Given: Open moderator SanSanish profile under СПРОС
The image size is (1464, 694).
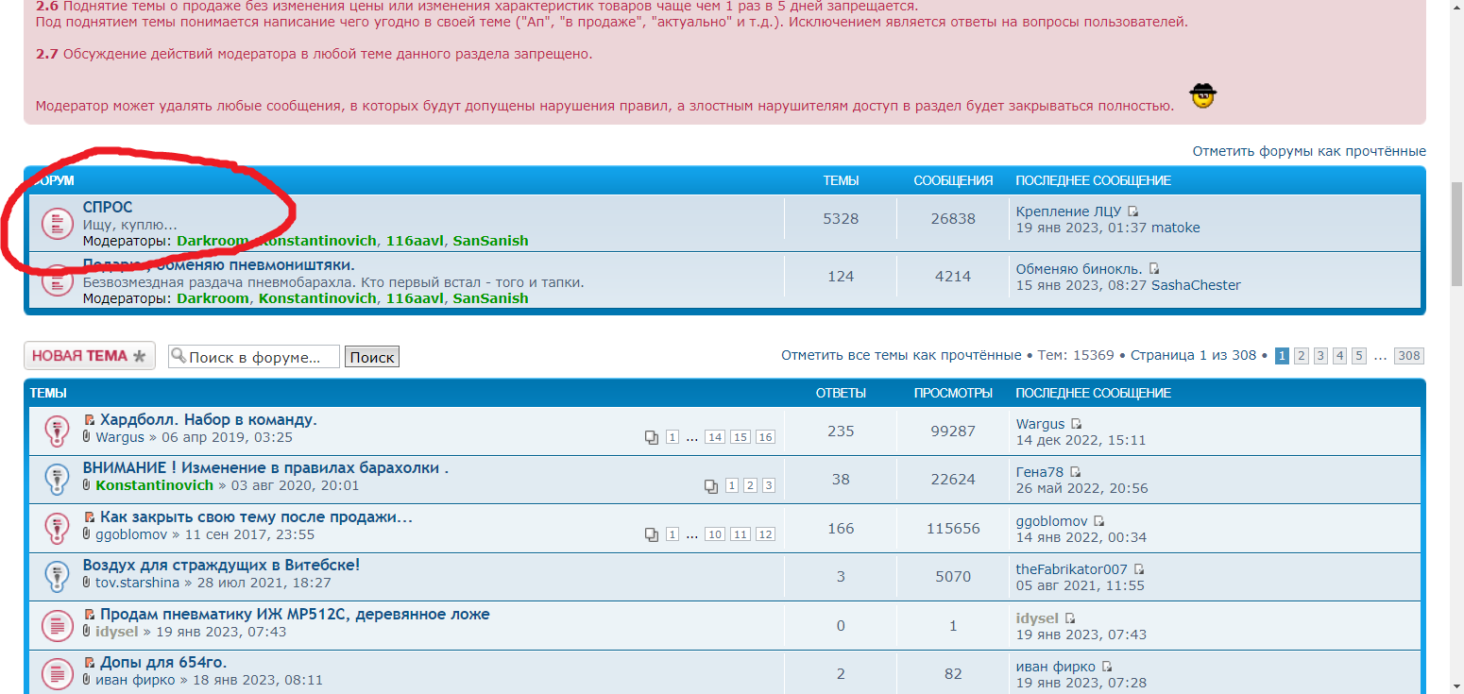Looking at the screenshot, I should coord(490,241).
